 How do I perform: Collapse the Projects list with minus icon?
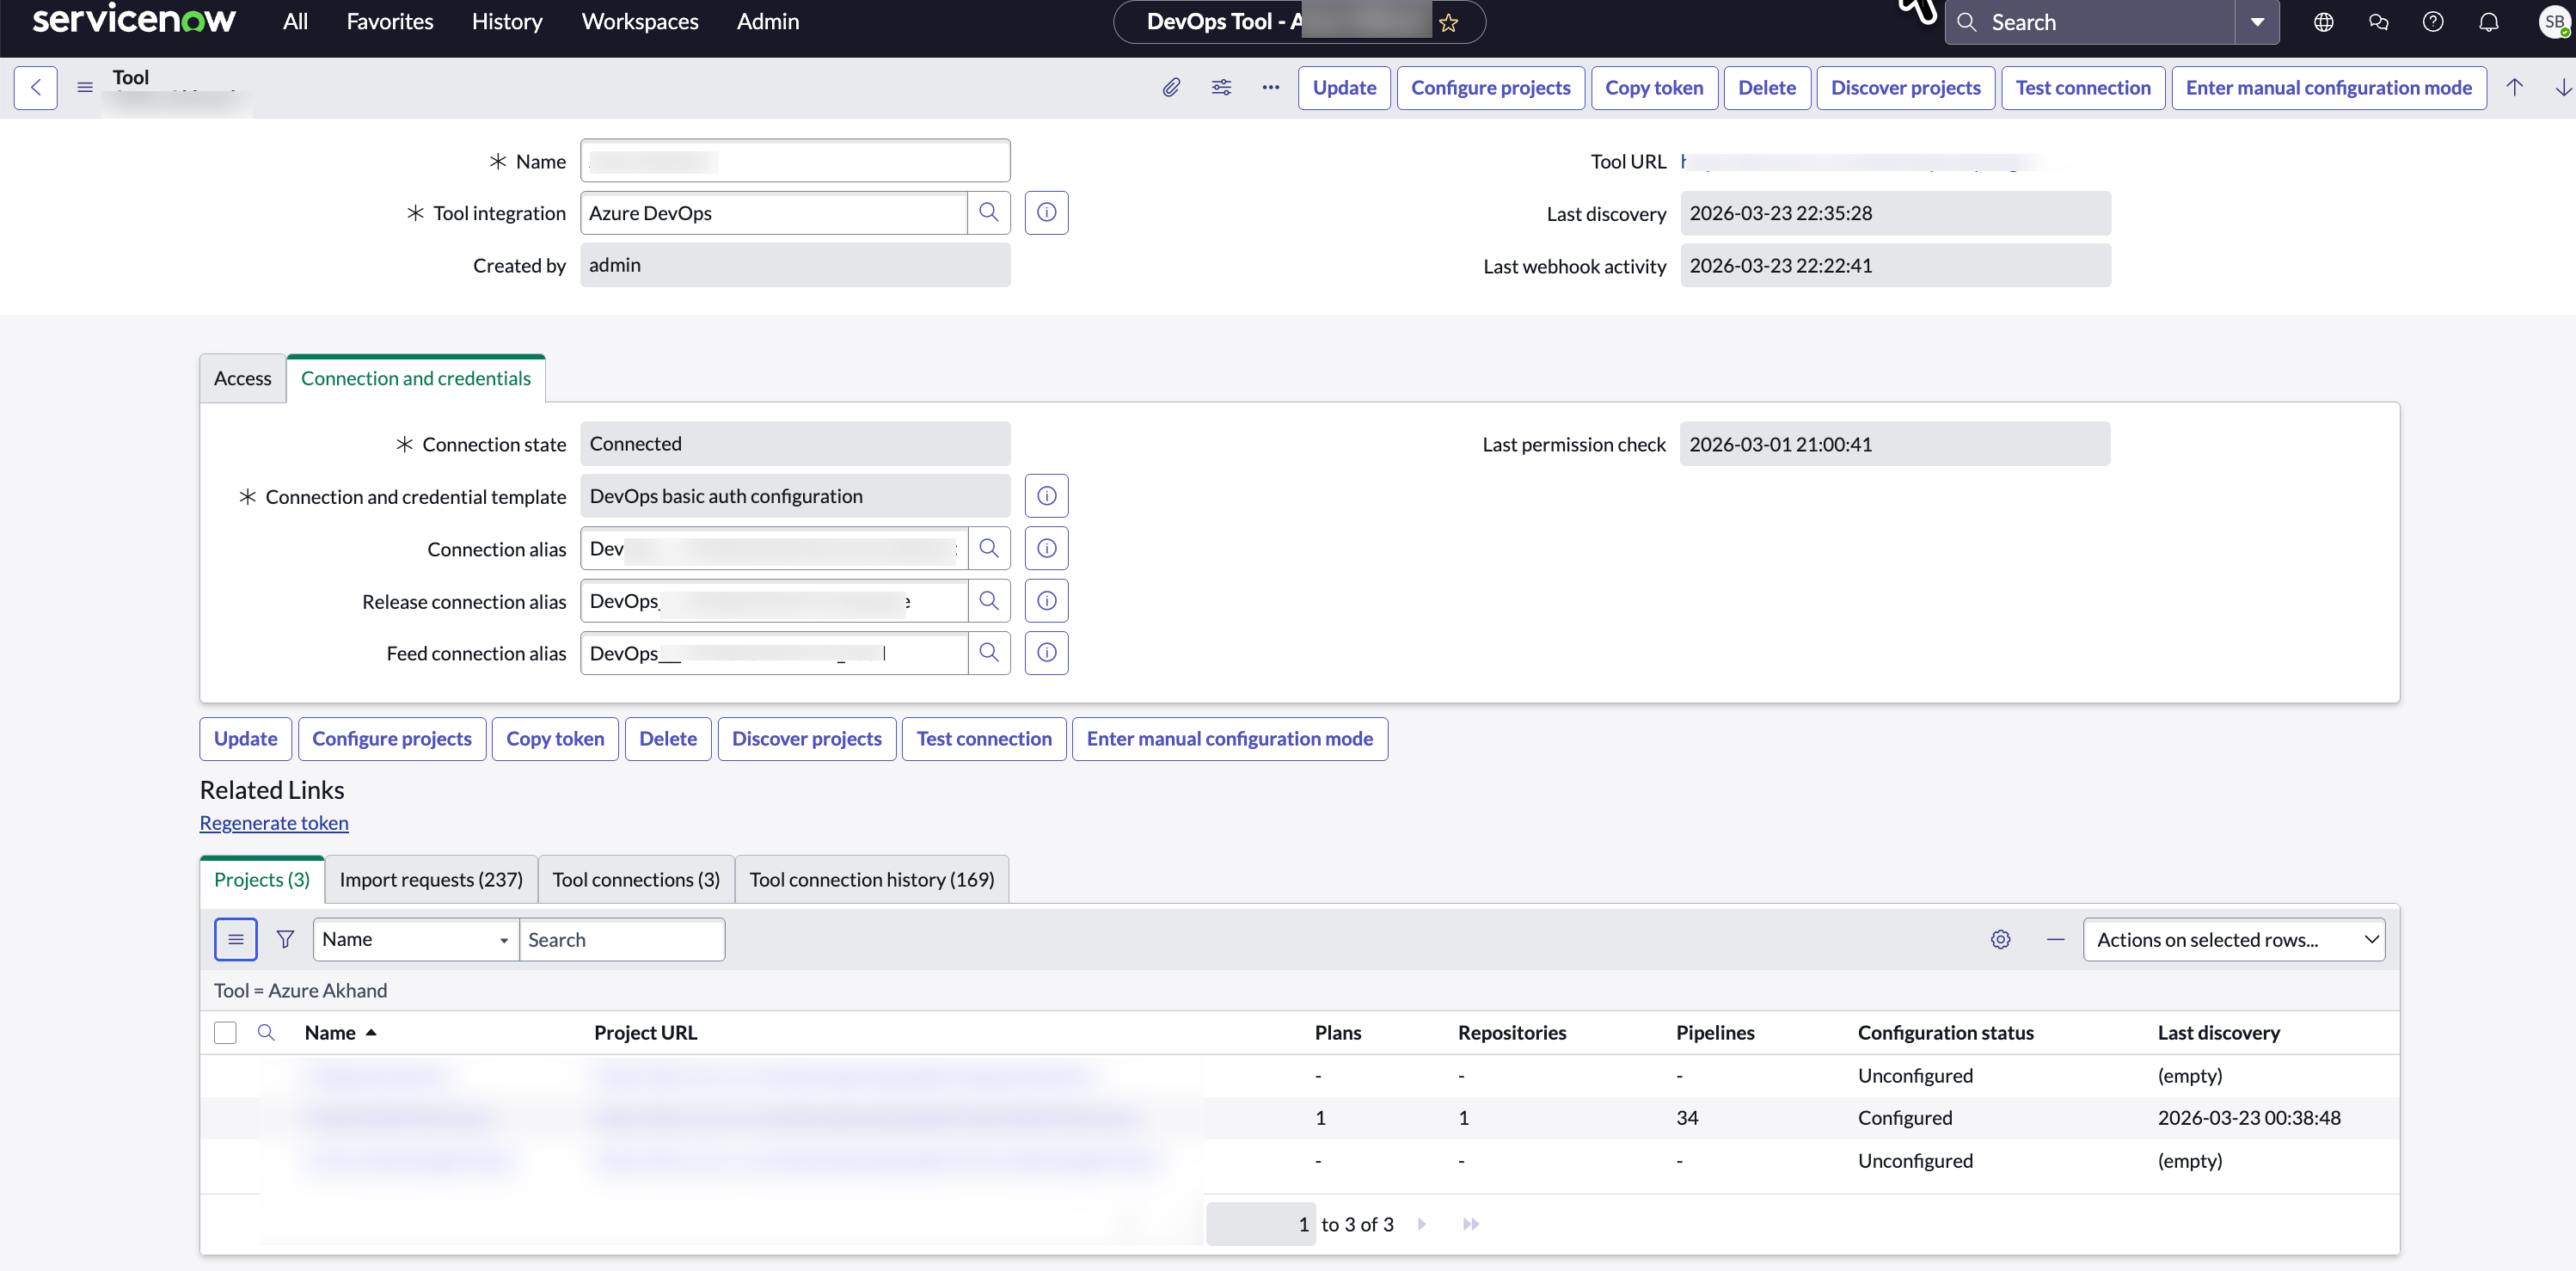[2055, 939]
